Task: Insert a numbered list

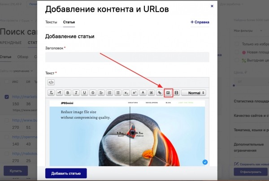Action: (109, 93)
